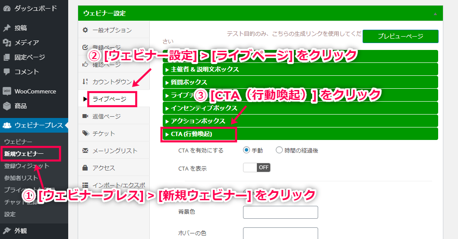Open WooCommerce in the admin sidebar
Viewport: 458px width, 239px height.
34,91
